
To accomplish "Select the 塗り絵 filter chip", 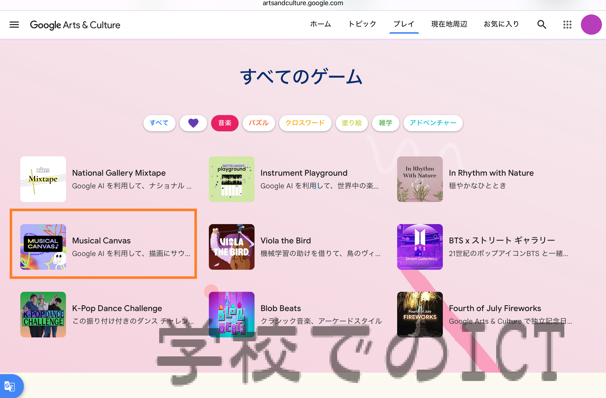I will [352, 123].
